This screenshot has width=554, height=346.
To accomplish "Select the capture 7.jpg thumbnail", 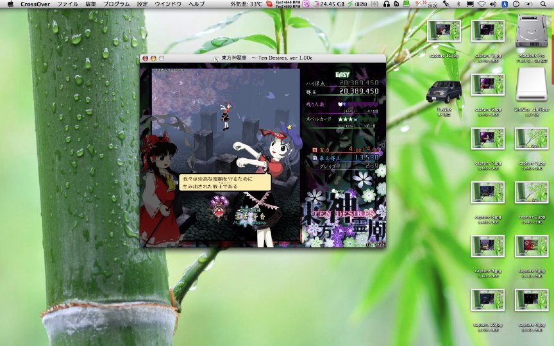I will pyautogui.click(x=487, y=138).
